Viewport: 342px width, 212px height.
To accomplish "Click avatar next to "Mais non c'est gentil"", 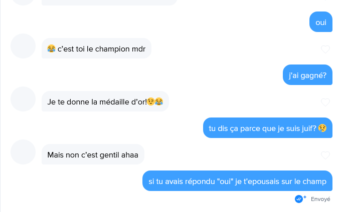I will (x=23, y=152).
